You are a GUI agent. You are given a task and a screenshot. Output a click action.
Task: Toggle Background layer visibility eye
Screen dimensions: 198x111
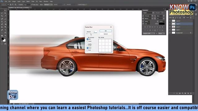tap(170, 33)
